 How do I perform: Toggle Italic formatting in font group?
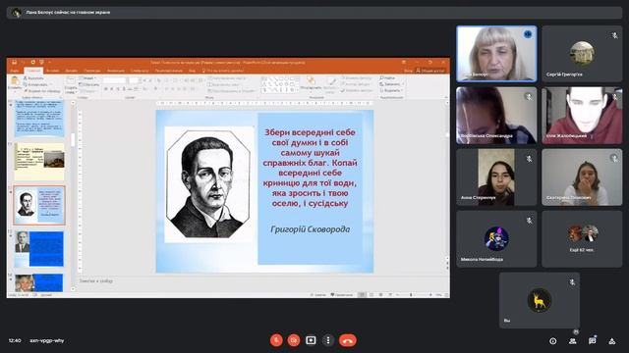click(x=112, y=89)
